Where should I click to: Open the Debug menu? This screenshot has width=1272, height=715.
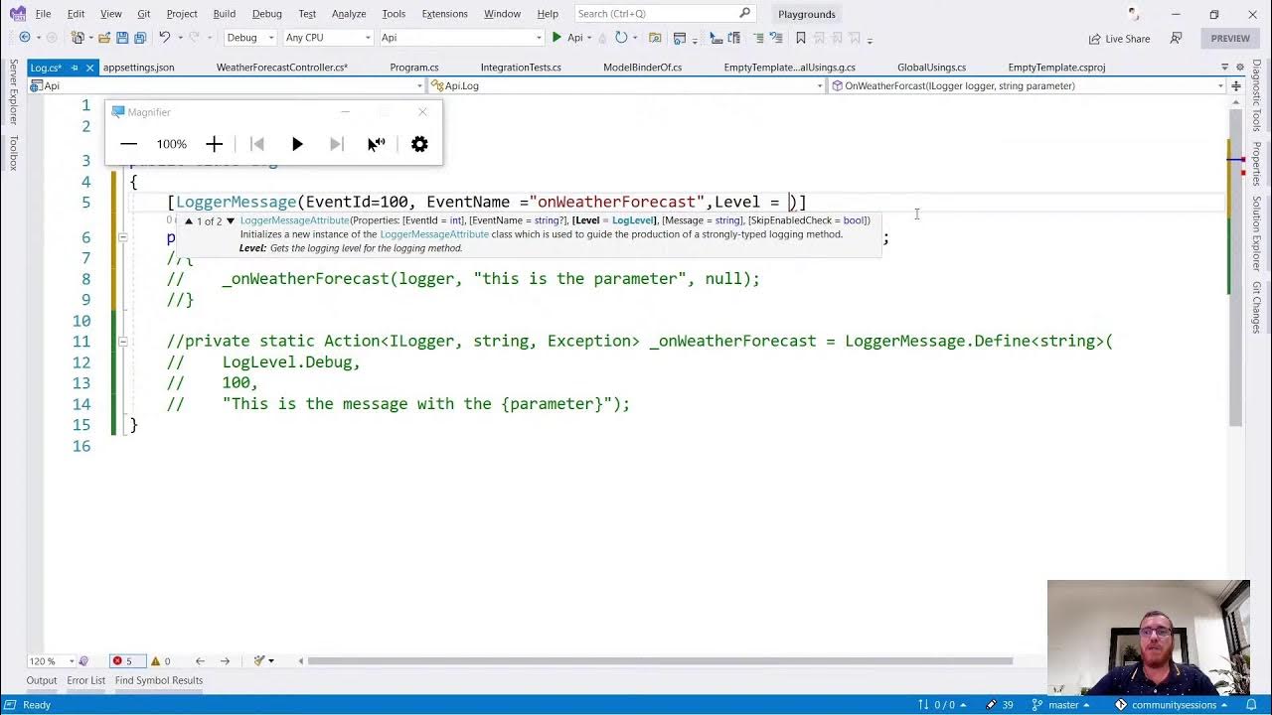point(267,14)
